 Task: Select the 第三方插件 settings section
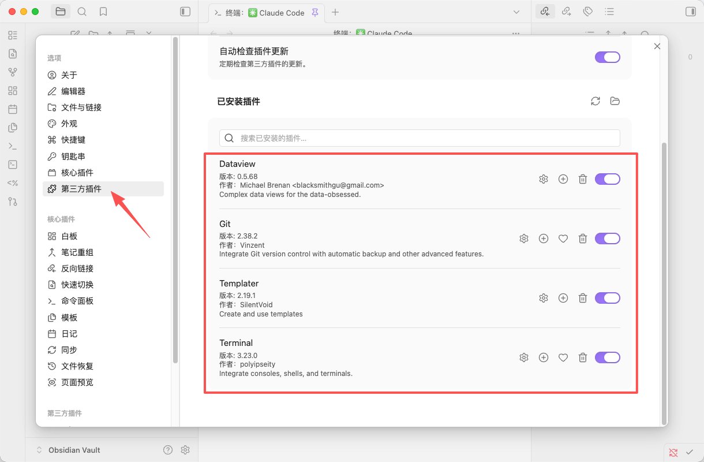pyautogui.click(x=103, y=189)
